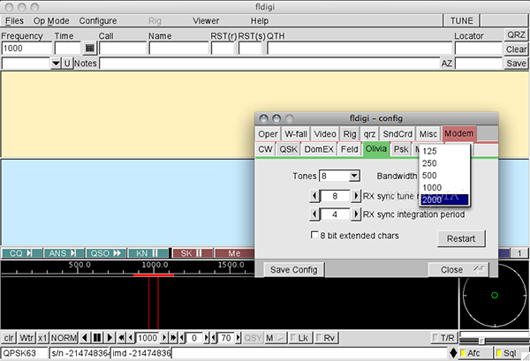
Task: Toggle the Sql squelch button
Action: [510, 353]
